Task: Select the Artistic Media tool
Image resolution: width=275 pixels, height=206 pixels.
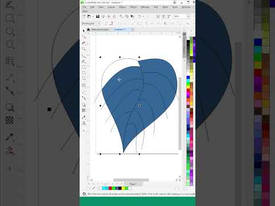Action: [x=84, y=61]
